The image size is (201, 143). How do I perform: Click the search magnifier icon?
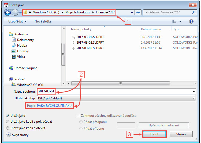[x=194, y=12]
